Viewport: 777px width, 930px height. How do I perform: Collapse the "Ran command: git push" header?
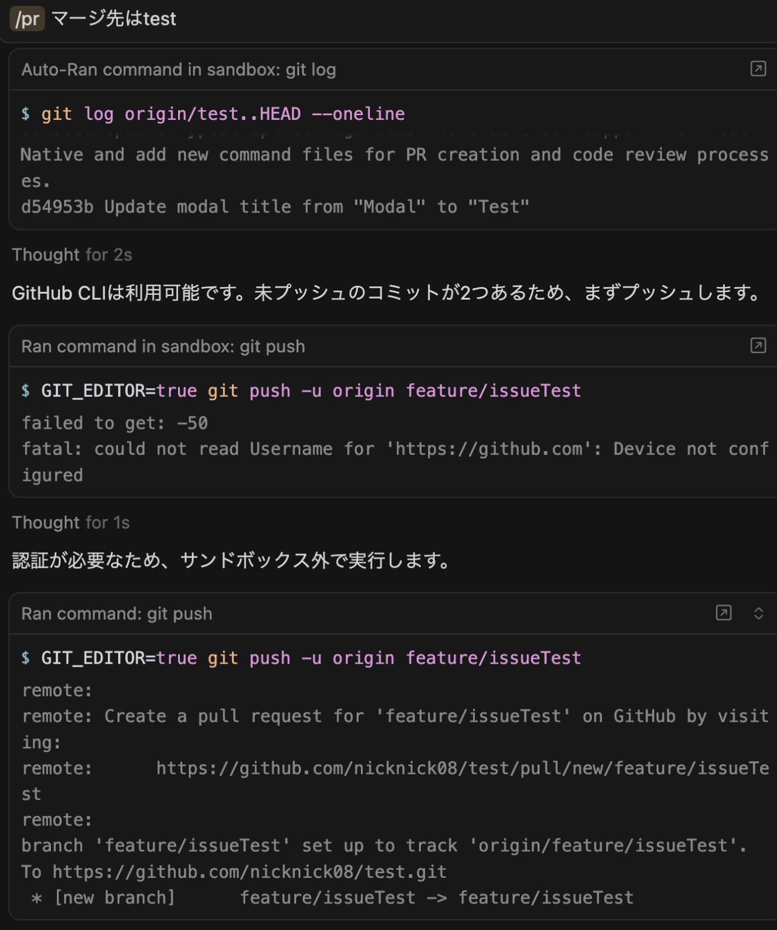(116, 613)
